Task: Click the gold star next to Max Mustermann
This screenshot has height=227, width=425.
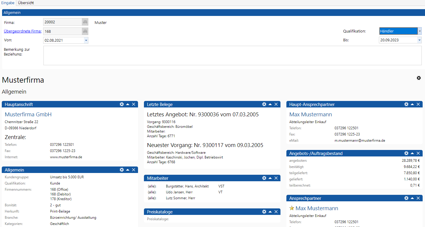Action: click(292, 208)
